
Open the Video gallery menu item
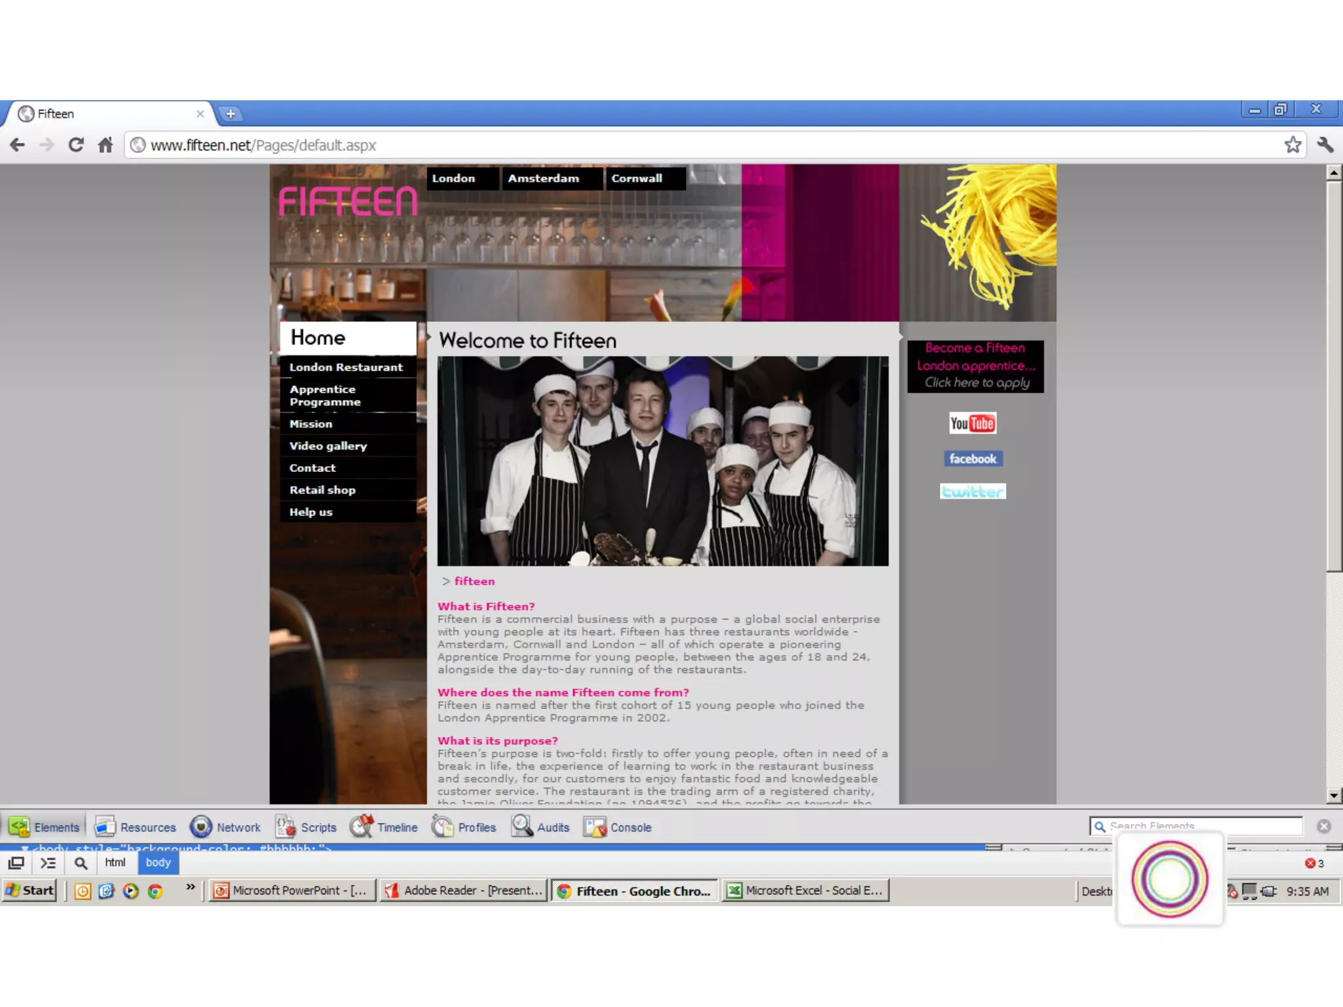329,446
